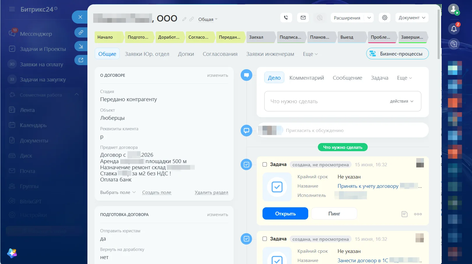Screen dimensions: 472x264
Task: Select the Сообщение activity tab
Action: point(347,78)
